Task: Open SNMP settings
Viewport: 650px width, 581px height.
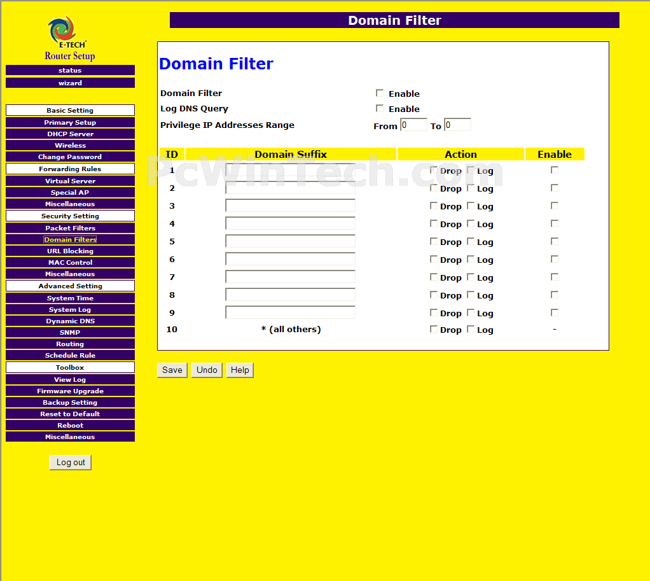Action: (x=70, y=333)
